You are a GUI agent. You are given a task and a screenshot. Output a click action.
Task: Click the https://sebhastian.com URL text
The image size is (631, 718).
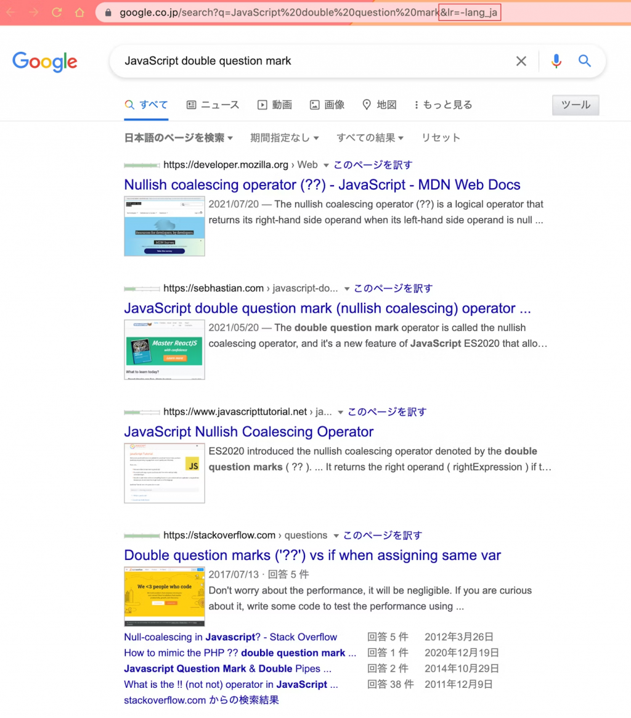pyautogui.click(x=213, y=289)
